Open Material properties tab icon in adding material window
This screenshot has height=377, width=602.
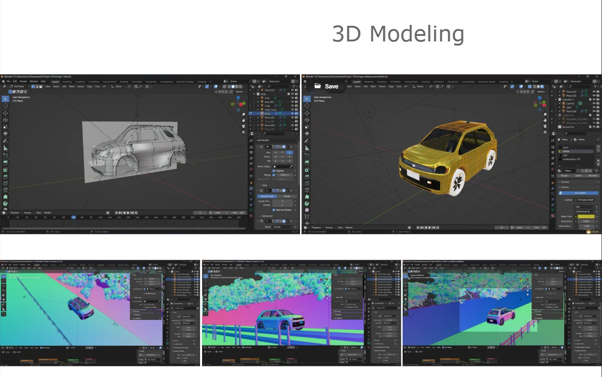pos(553,215)
